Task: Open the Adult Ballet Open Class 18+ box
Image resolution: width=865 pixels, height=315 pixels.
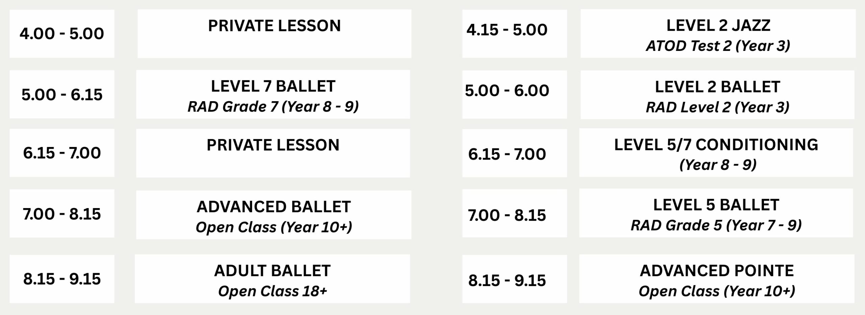Action: tap(272, 279)
